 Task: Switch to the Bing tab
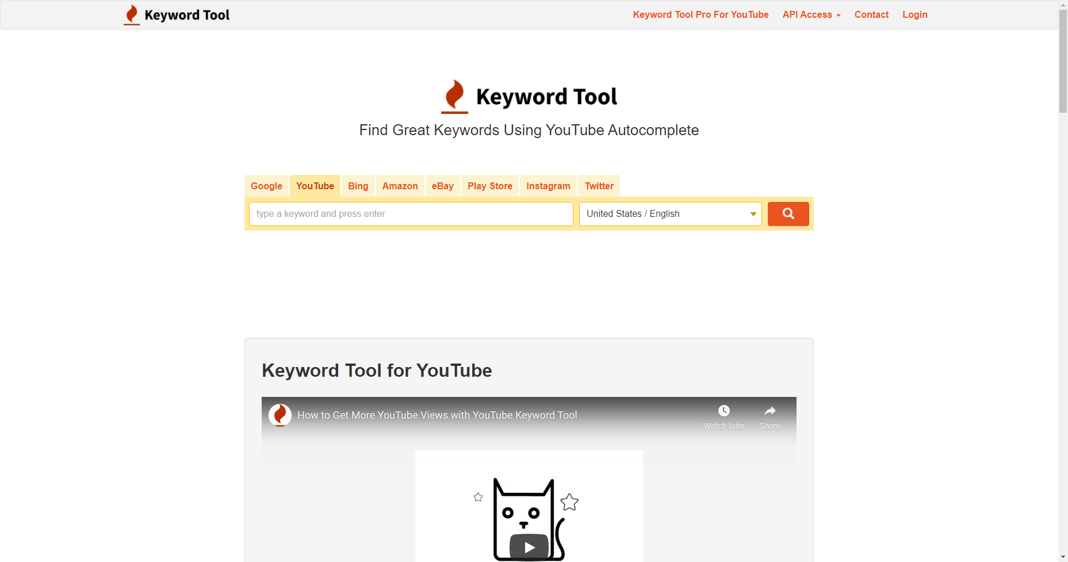coord(358,186)
